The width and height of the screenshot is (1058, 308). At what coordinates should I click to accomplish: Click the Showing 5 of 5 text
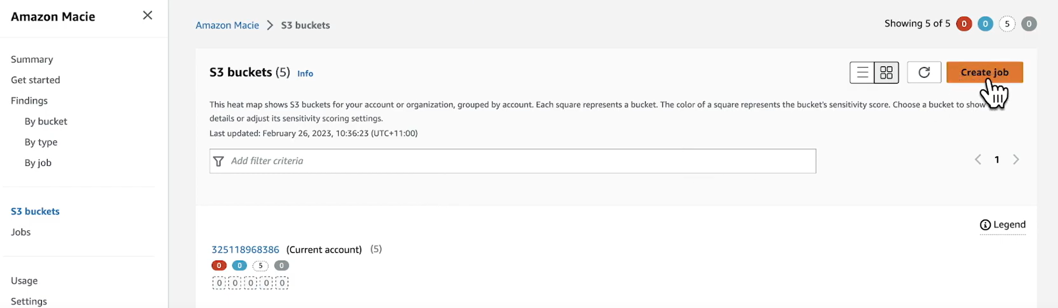pos(917,23)
